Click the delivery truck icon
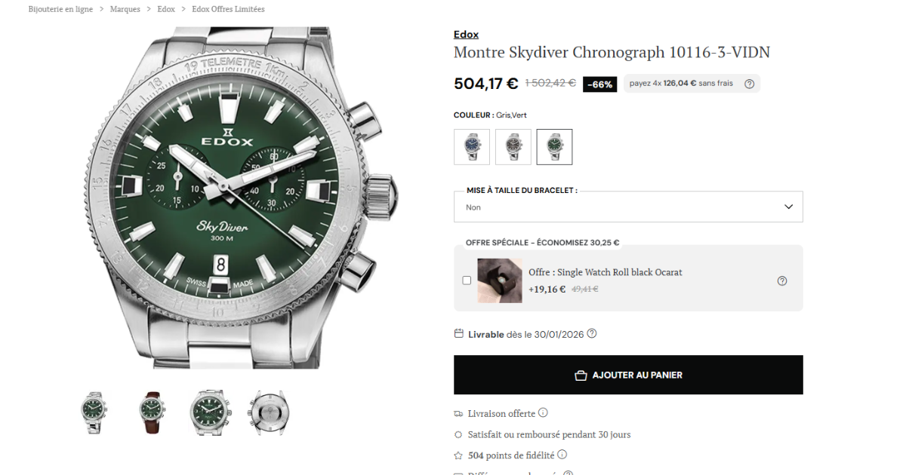The width and height of the screenshot is (906, 475). [458, 413]
